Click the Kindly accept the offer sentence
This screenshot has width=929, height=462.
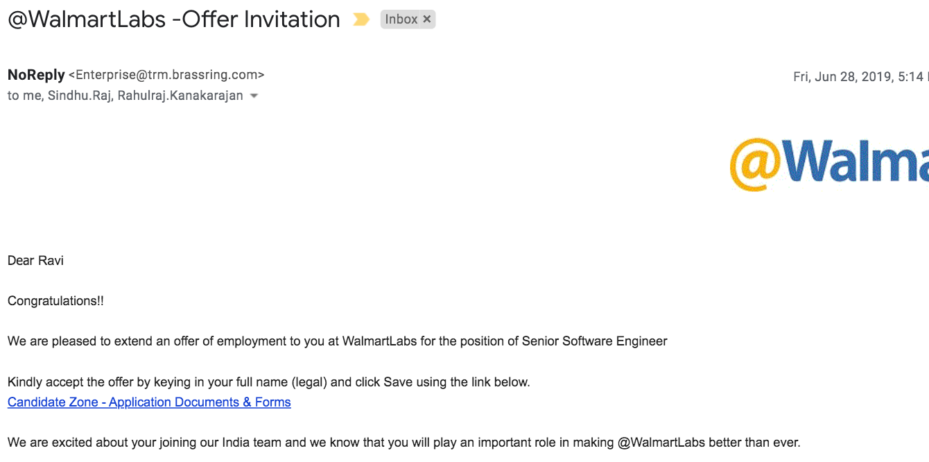click(269, 382)
